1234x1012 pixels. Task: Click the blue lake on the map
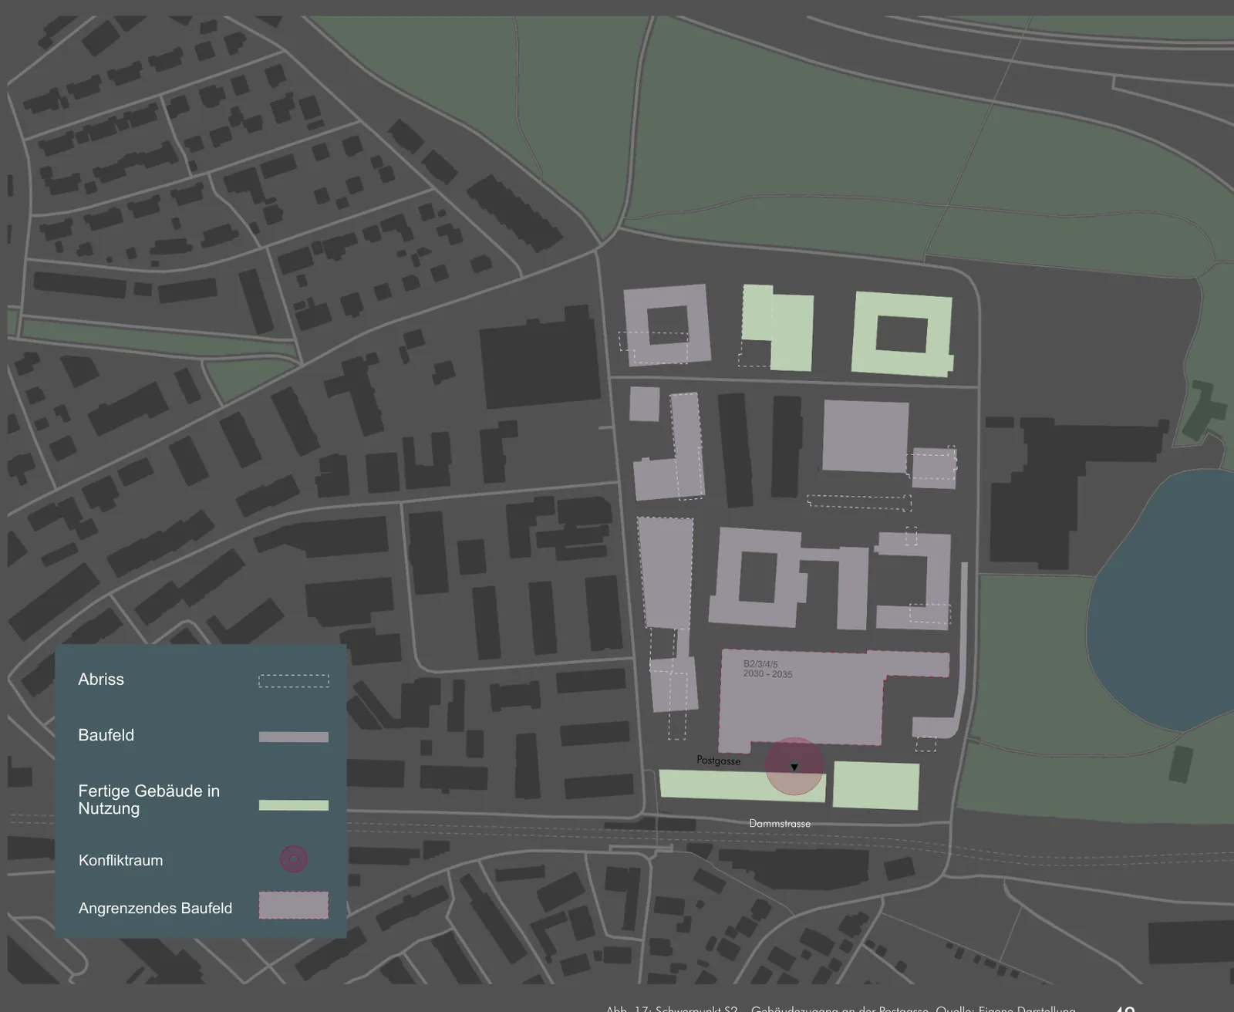1161,602
